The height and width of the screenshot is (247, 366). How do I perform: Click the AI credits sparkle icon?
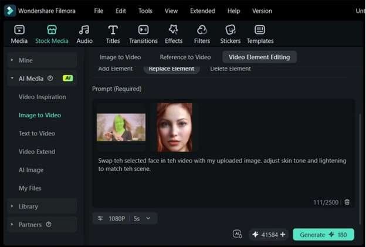255,235
